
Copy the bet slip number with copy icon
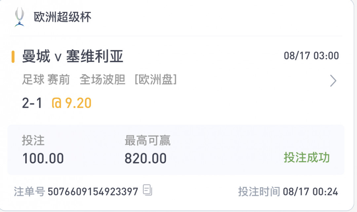click(x=147, y=190)
